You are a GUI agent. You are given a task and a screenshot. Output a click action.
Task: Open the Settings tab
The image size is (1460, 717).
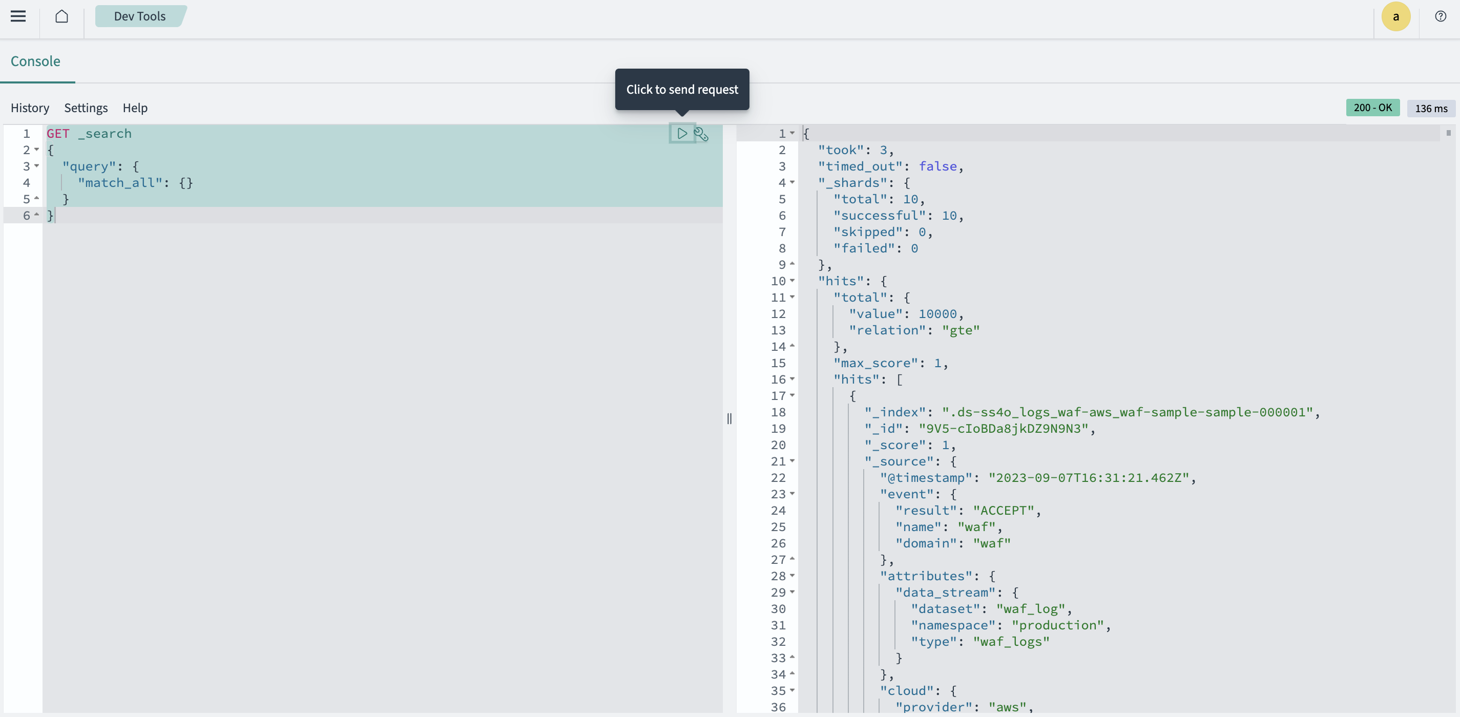(86, 107)
